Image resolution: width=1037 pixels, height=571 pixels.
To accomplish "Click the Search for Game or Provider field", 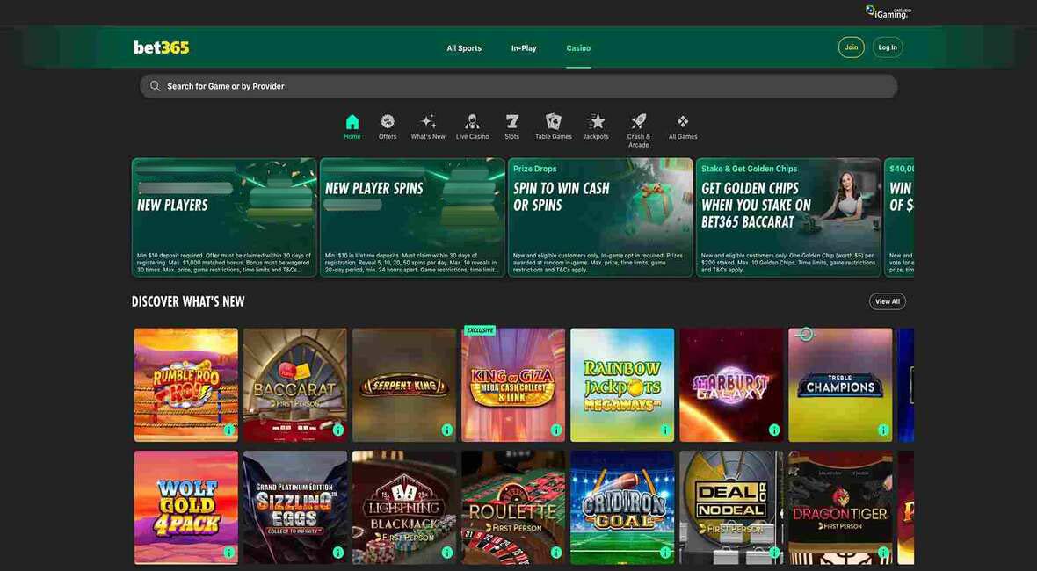I will pos(518,86).
